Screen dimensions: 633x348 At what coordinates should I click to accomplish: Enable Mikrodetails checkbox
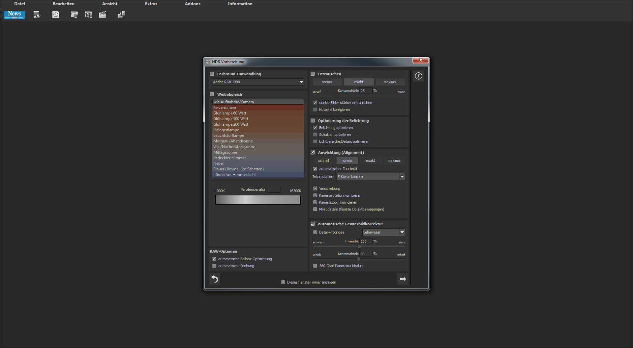tap(315, 209)
